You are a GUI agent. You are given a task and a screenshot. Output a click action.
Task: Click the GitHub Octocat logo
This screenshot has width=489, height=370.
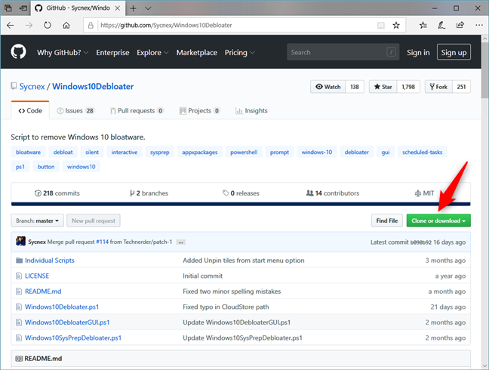(18, 51)
